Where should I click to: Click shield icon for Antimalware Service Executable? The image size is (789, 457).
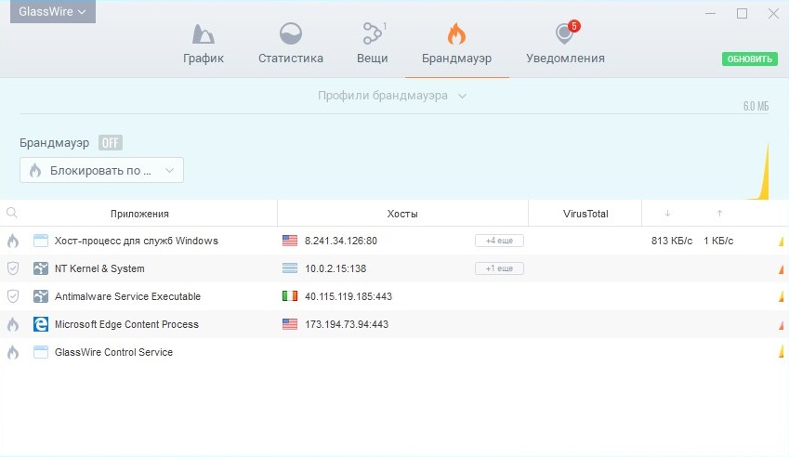(x=13, y=296)
